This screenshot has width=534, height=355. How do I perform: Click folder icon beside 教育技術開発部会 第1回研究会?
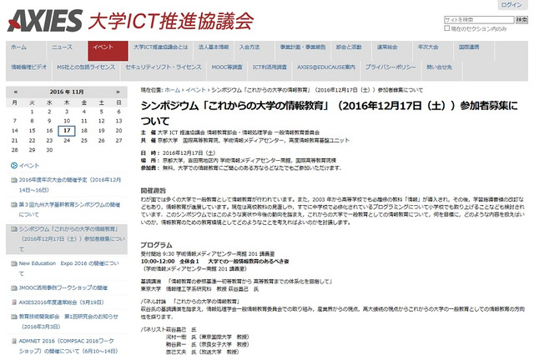tap(14, 317)
